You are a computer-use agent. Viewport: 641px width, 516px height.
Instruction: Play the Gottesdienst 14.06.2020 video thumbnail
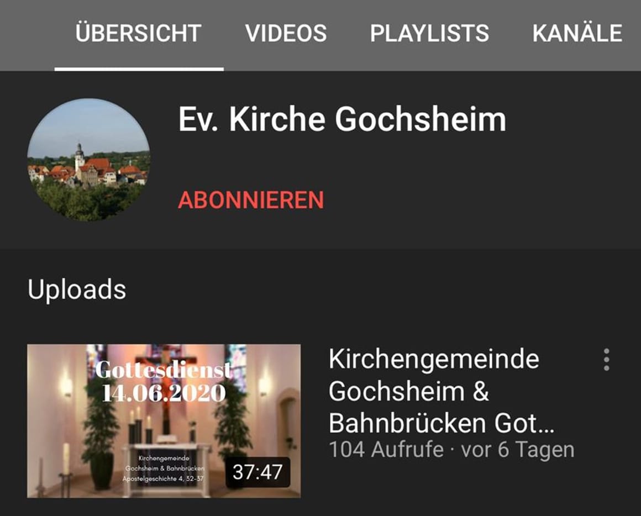click(x=164, y=421)
